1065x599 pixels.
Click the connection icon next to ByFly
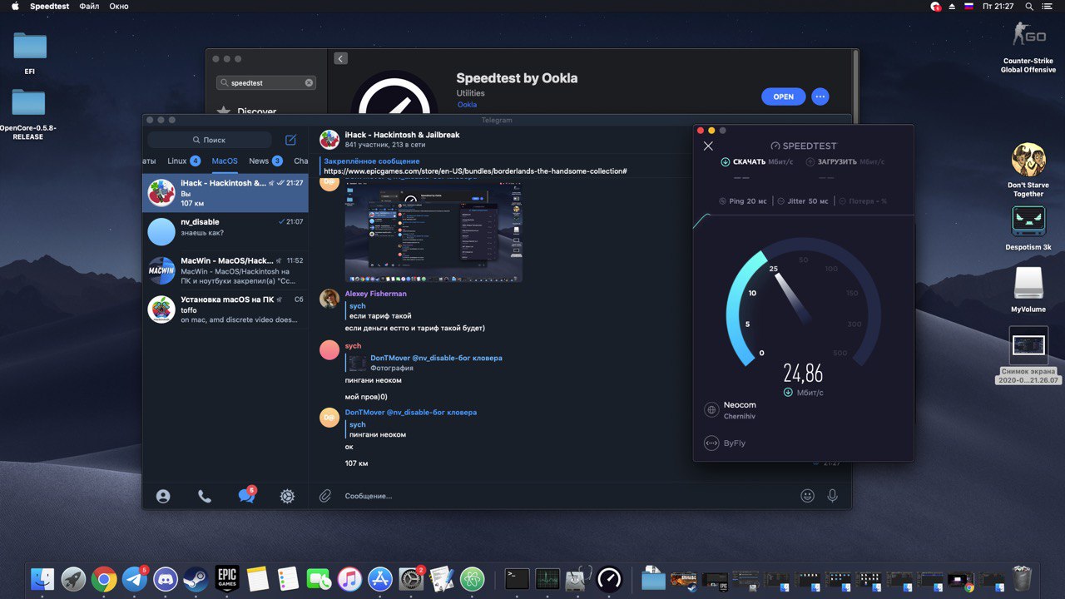pyautogui.click(x=711, y=443)
